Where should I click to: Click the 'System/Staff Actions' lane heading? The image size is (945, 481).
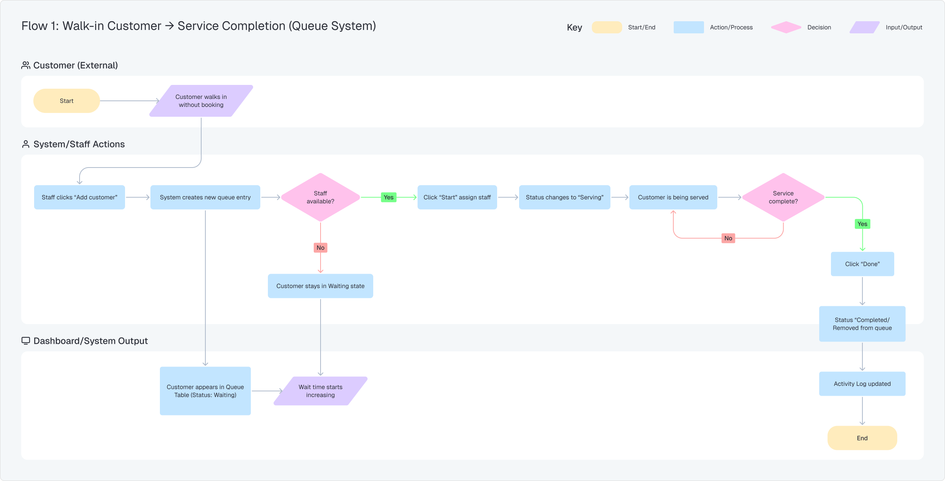[x=79, y=144]
